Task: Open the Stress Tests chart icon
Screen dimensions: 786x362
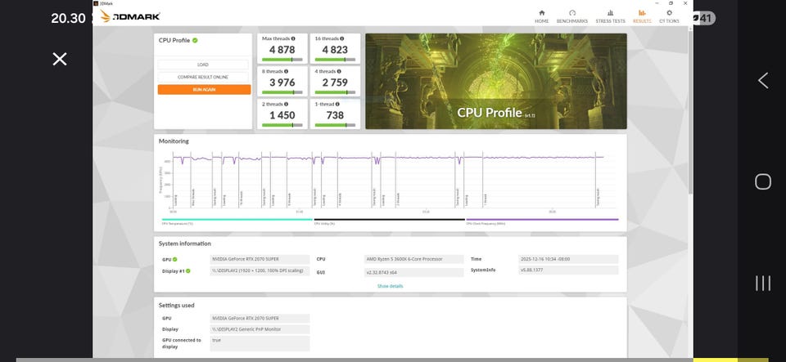Action: (x=610, y=13)
